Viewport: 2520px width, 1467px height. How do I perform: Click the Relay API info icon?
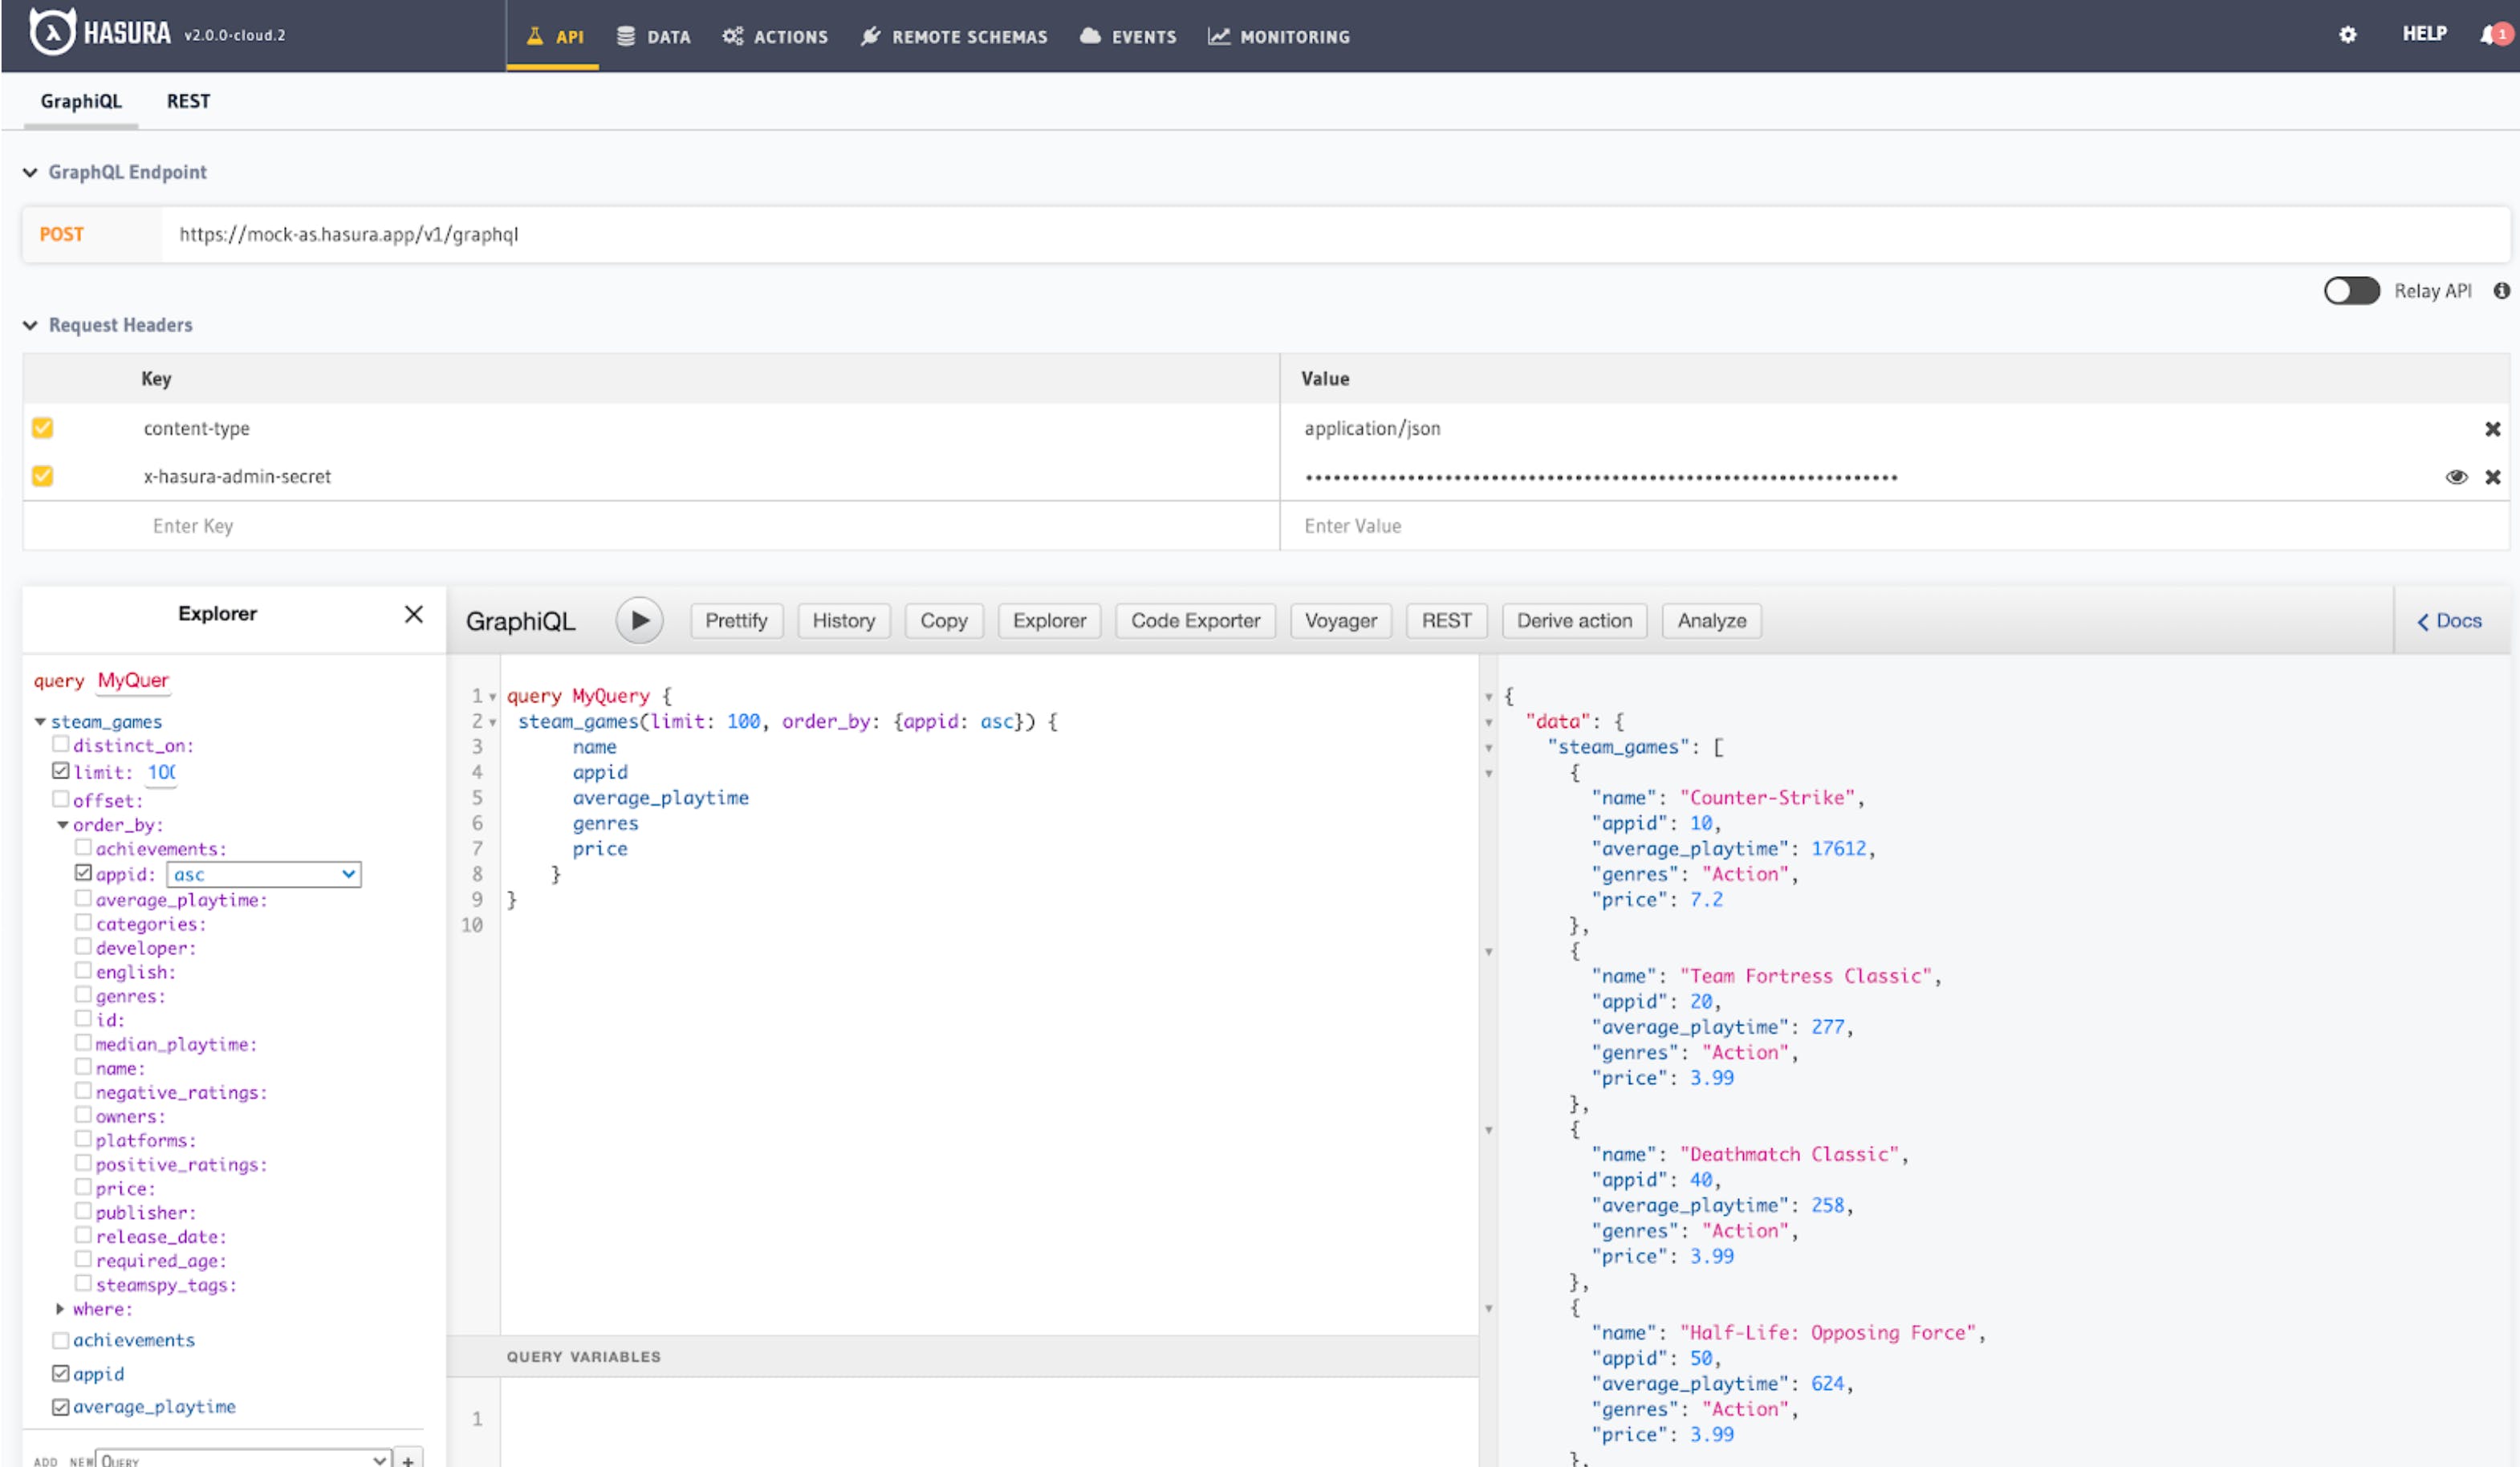pyautogui.click(x=2501, y=291)
